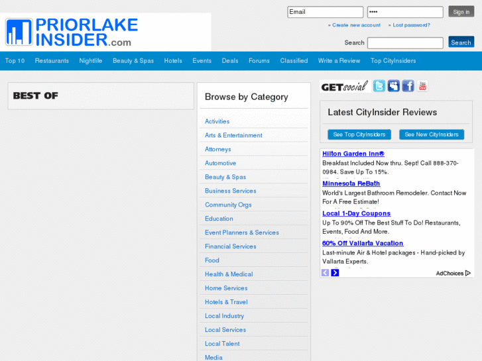Click the Sign in button
482x361 pixels.
pyautogui.click(x=461, y=12)
